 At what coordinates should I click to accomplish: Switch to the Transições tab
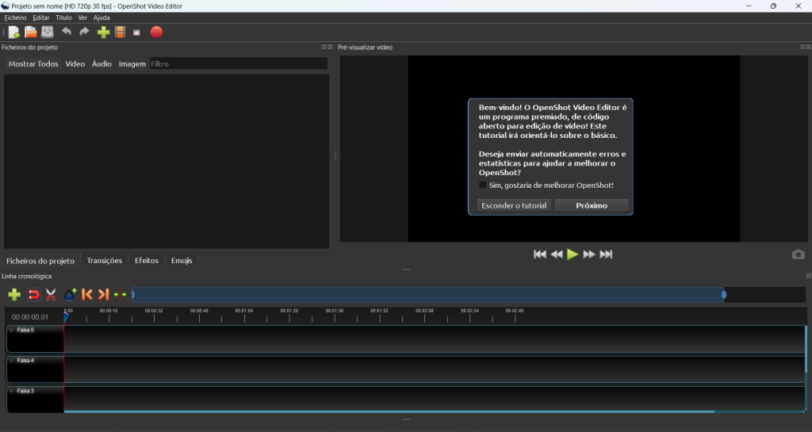105,260
